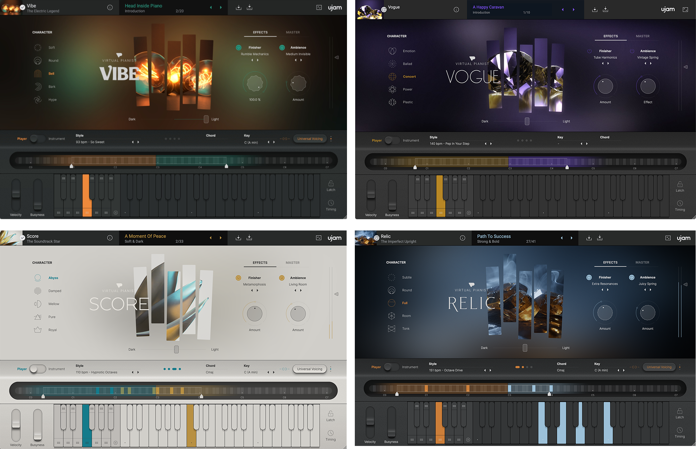
Task: Toggle the Finisher power button in Vogue
Action: tap(589, 51)
